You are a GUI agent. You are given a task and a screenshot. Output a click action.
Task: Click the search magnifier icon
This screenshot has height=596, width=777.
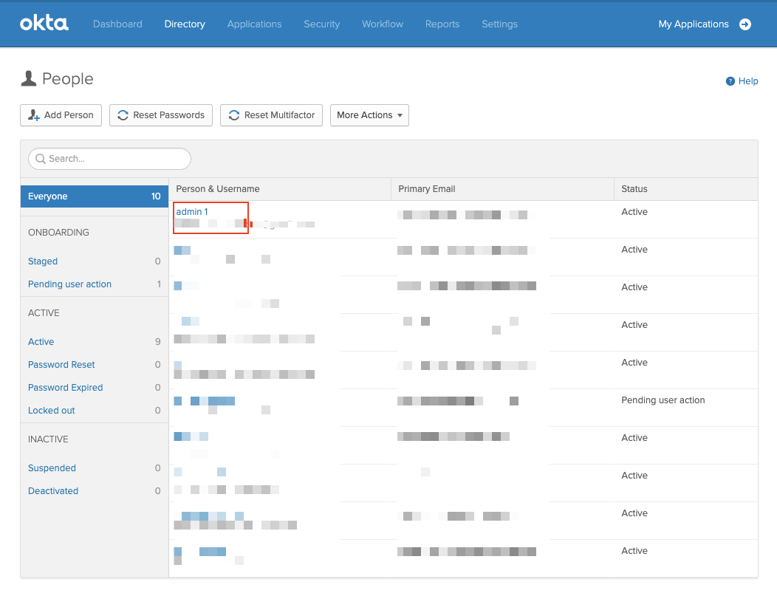point(41,159)
